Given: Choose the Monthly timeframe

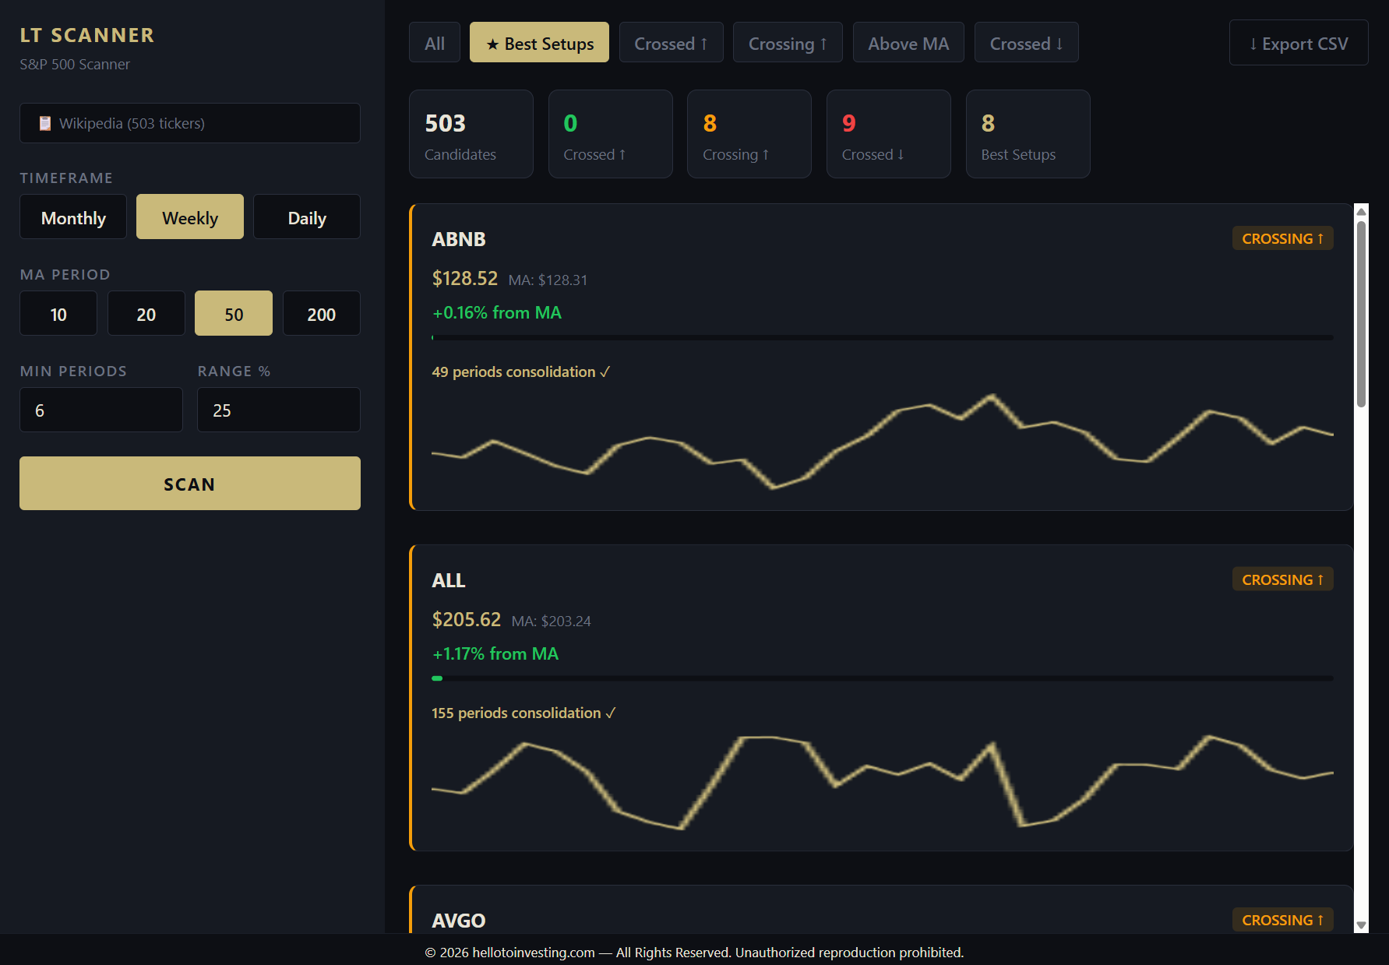Looking at the screenshot, I should (x=73, y=217).
